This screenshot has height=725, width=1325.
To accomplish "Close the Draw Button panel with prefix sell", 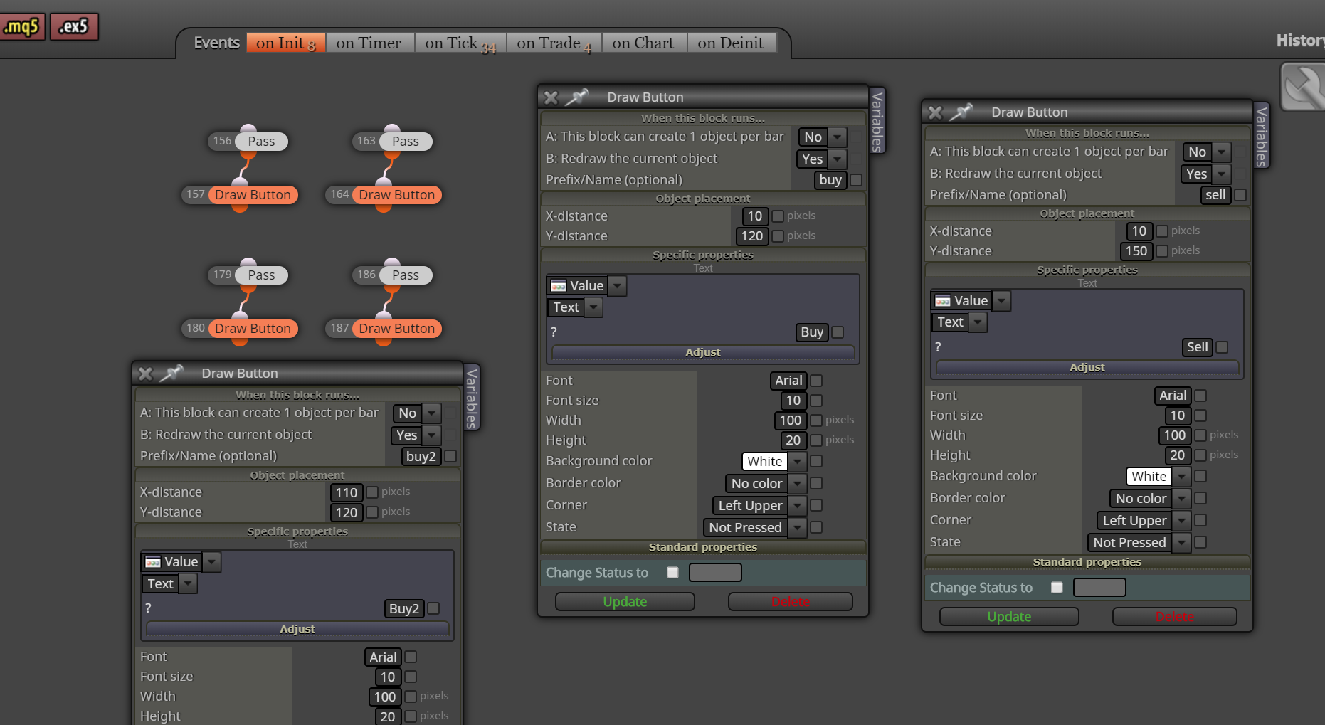I will pyautogui.click(x=935, y=112).
